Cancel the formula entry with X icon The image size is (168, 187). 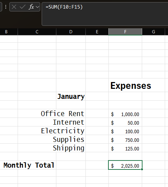click(x=14, y=7)
